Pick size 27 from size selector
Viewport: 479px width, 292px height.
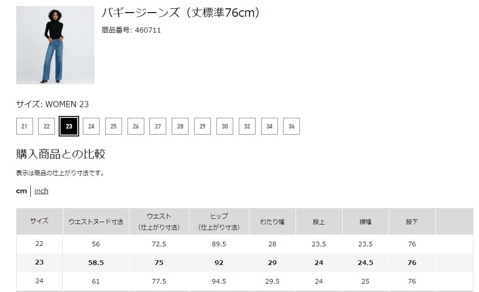(158, 126)
